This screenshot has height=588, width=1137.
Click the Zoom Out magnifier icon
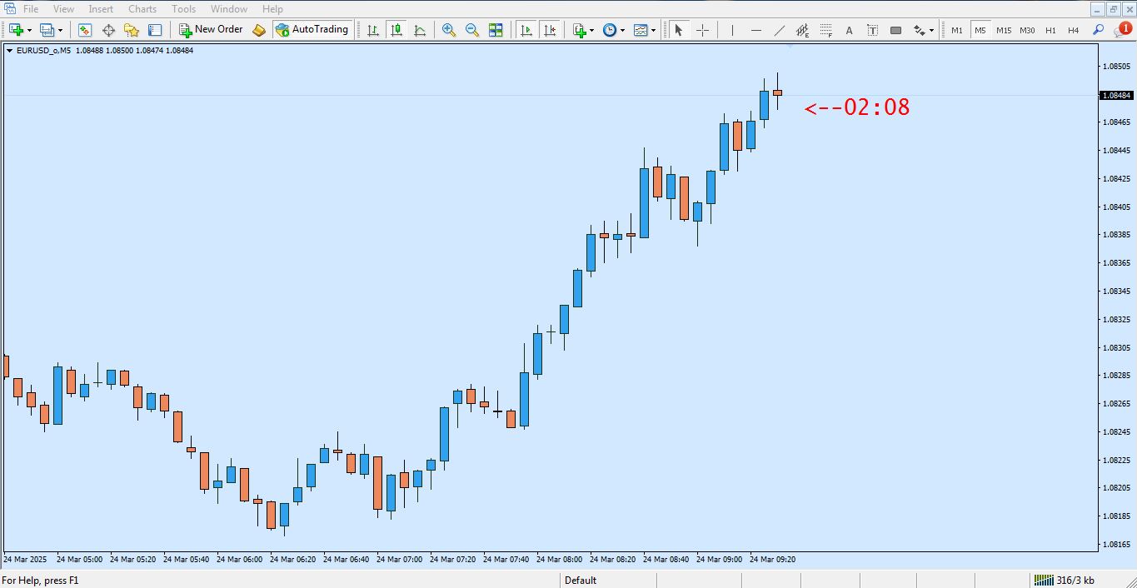[472, 30]
